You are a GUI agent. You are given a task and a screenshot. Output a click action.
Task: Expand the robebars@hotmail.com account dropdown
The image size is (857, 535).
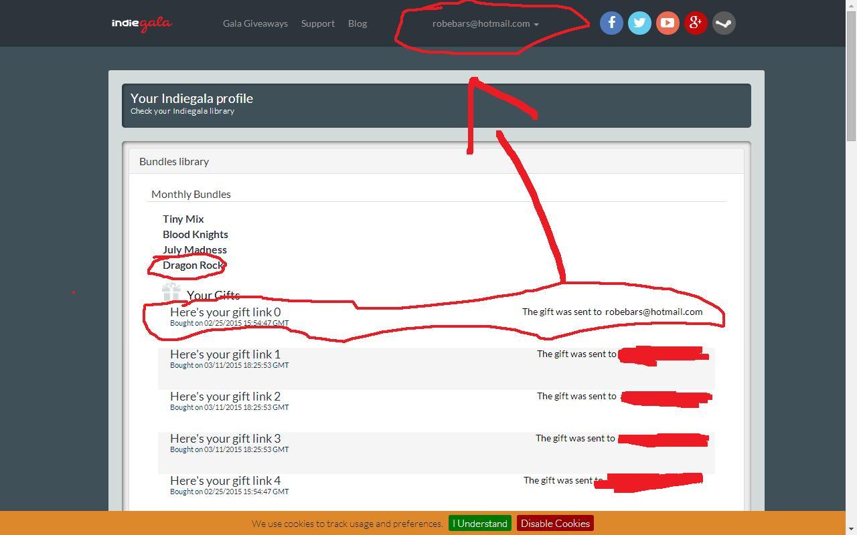tap(485, 23)
